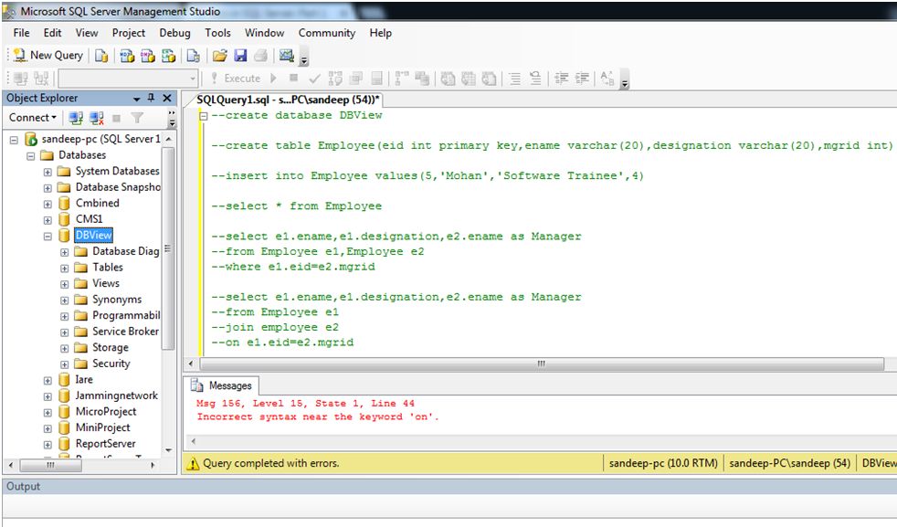Increase indent of selected text

(581, 79)
